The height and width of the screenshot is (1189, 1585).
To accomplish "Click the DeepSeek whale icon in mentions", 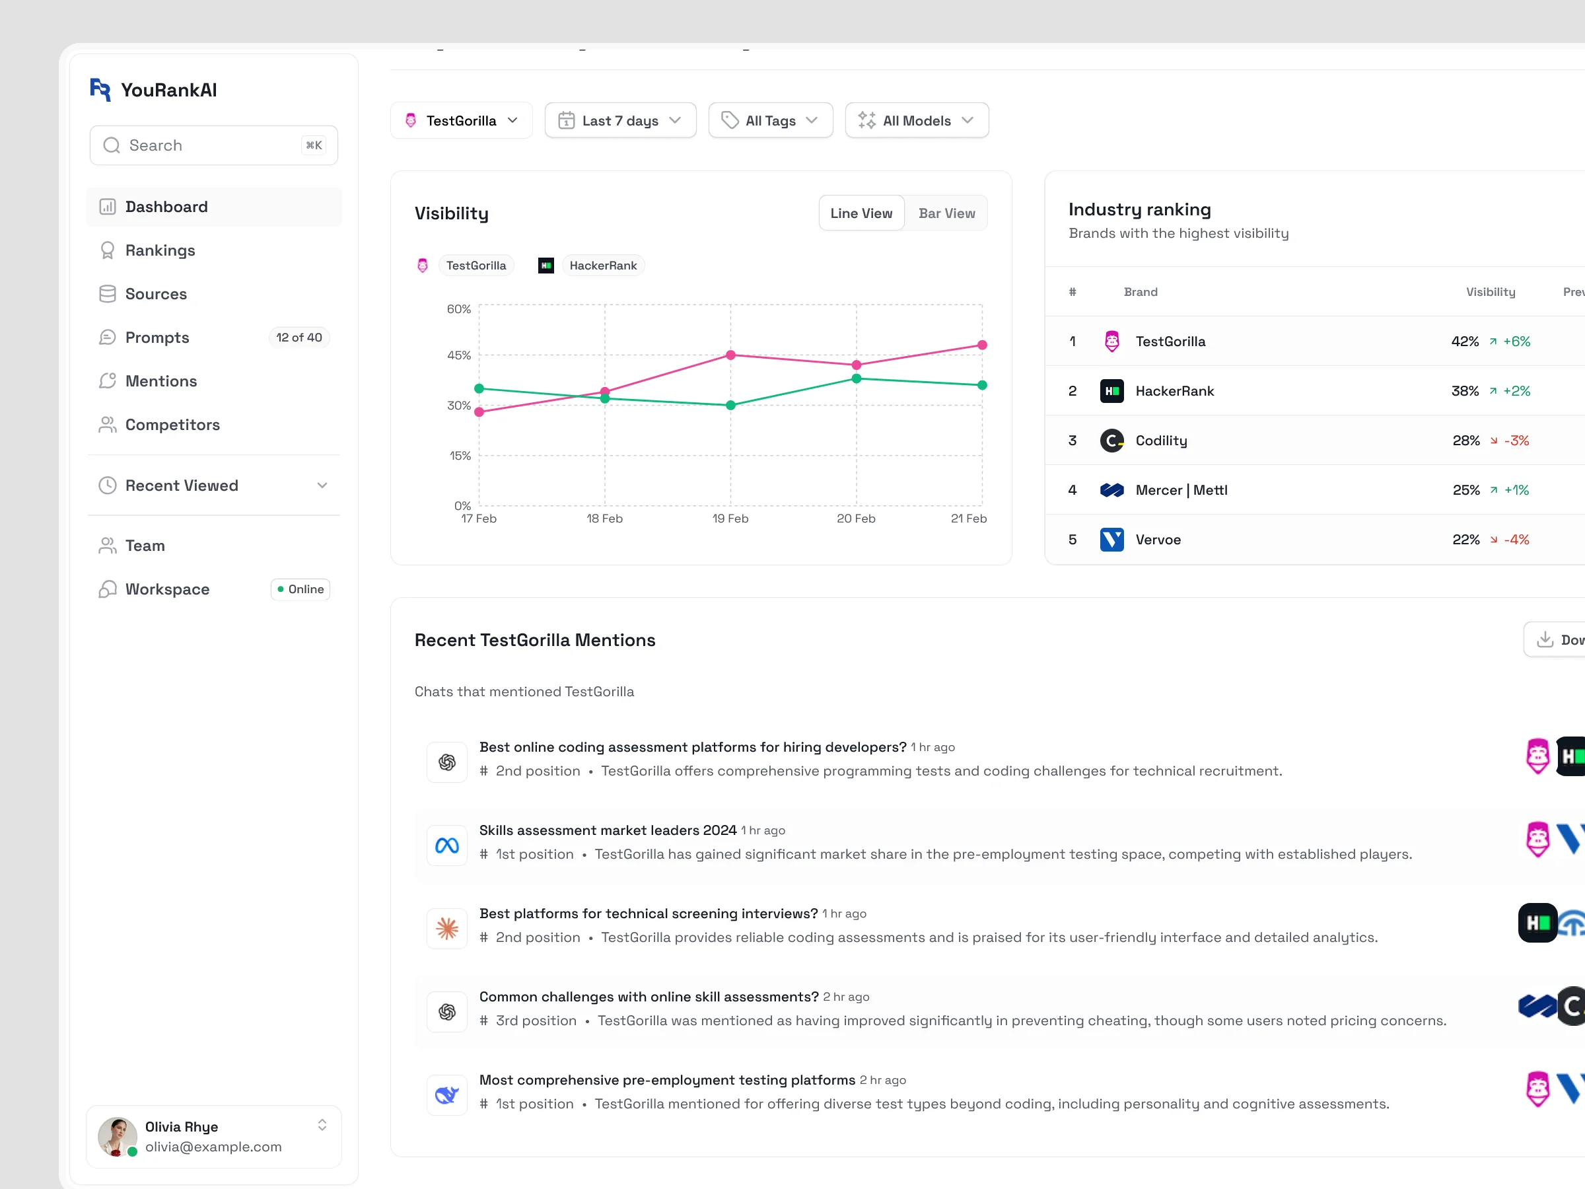I will coord(446,1095).
